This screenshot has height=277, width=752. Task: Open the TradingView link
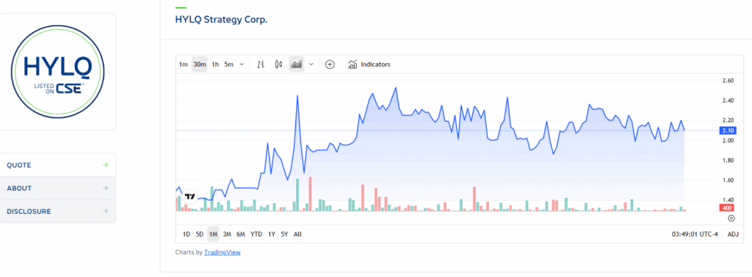click(x=222, y=252)
